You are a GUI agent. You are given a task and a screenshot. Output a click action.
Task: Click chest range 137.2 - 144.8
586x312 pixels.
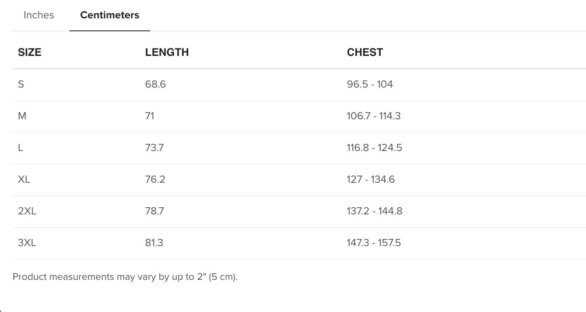[374, 211]
